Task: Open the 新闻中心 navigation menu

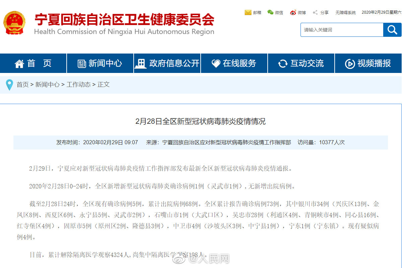Action: pos(100,63)
